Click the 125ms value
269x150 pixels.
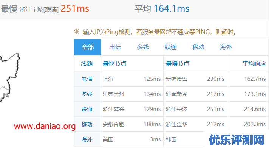click(152, 79)
